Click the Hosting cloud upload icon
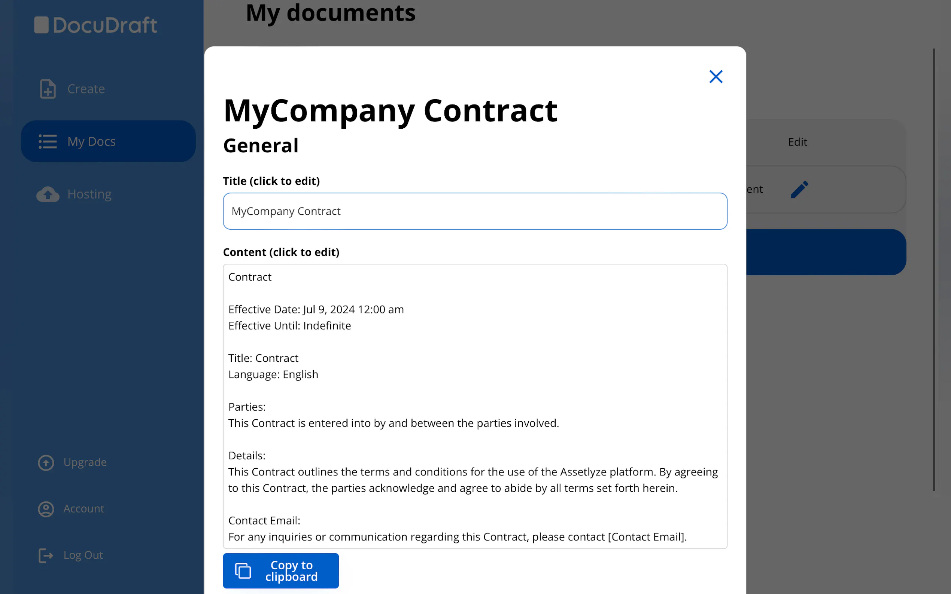Image resolution: width=951 pixels, height=594 pixels. 48,194
